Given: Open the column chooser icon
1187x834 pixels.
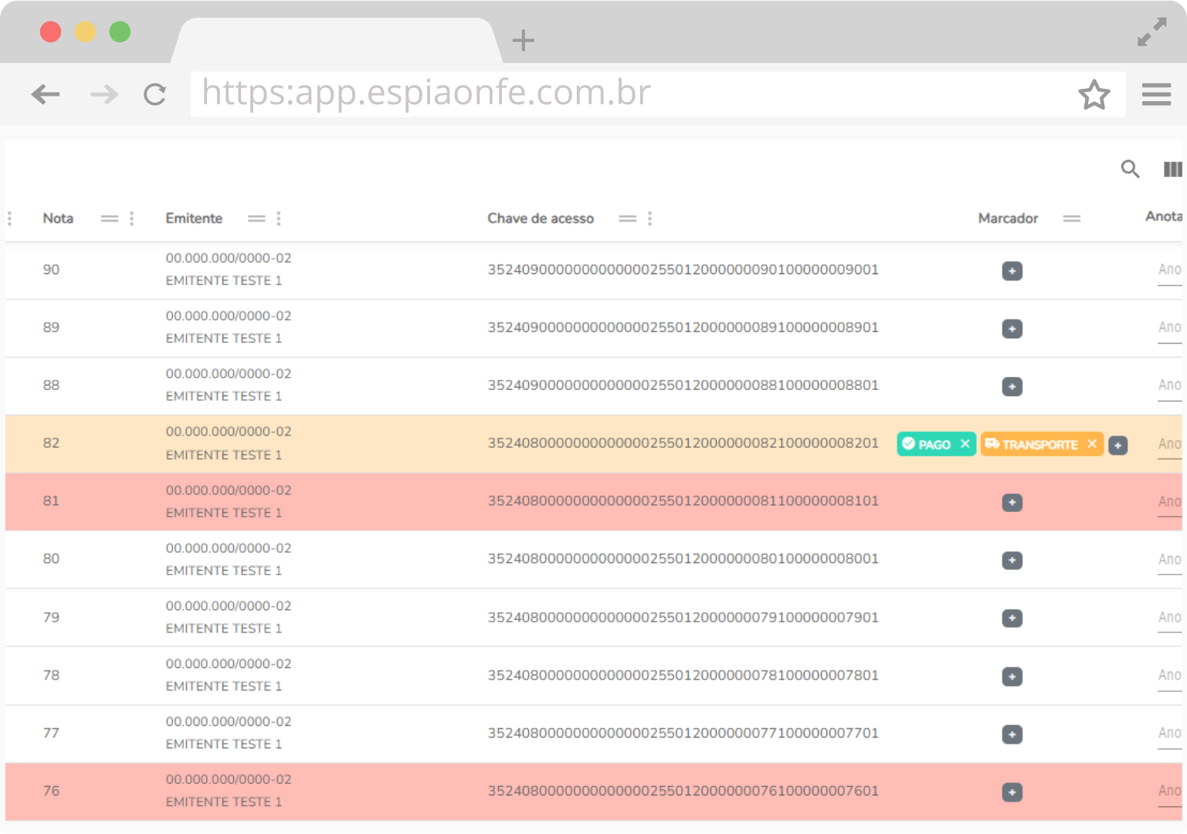Looking at the screenshot, I should (x=1172, y=169).
